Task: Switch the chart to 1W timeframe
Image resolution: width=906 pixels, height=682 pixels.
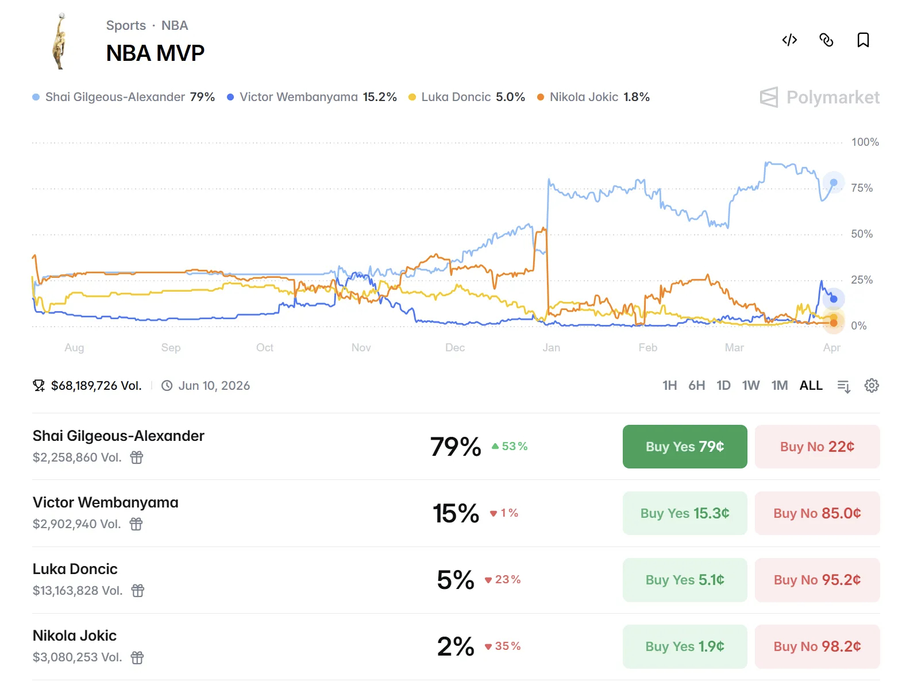Action: click(x=750, y=385)
